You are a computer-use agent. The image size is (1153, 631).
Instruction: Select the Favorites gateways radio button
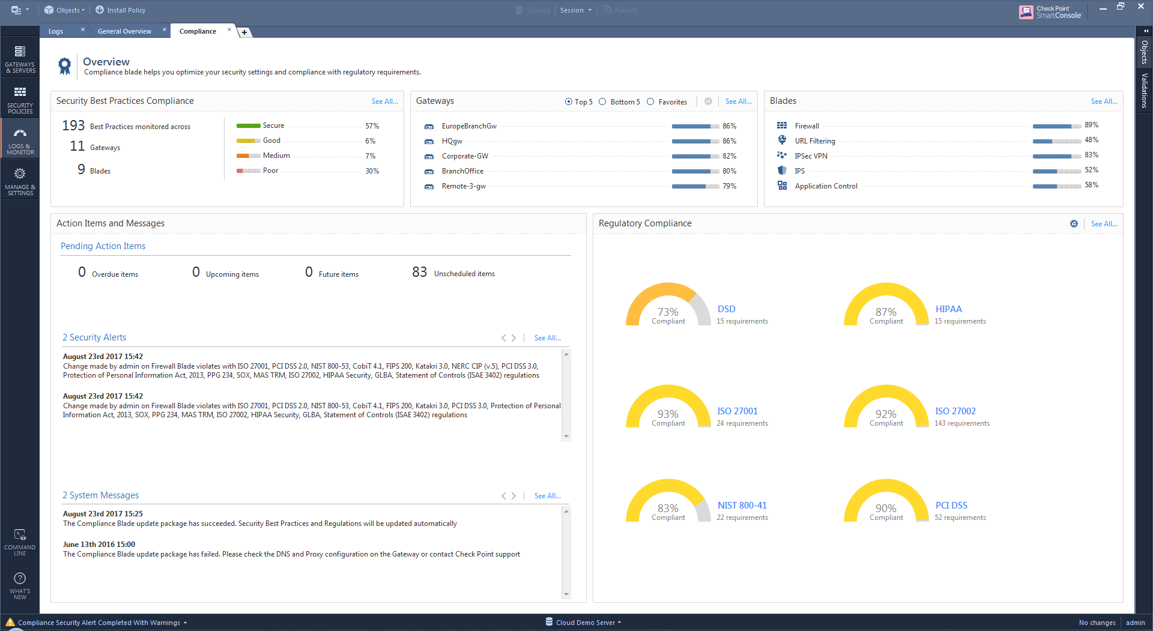[650, 101]
